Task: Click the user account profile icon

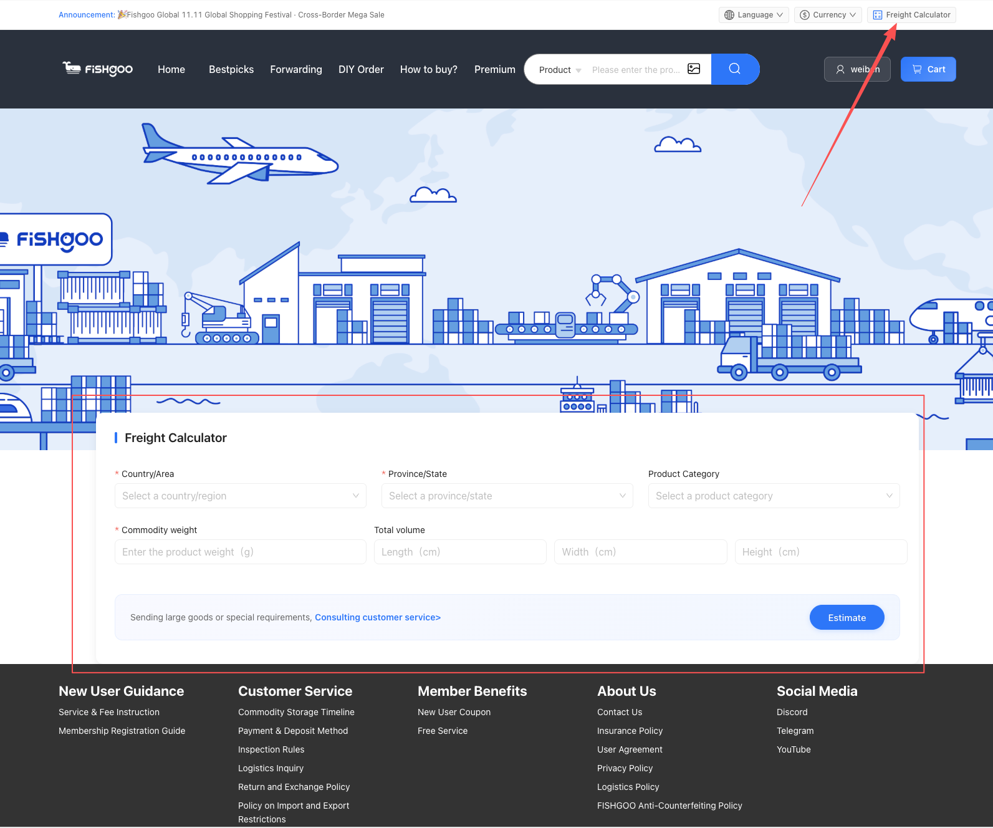Action: coord(840,69)
